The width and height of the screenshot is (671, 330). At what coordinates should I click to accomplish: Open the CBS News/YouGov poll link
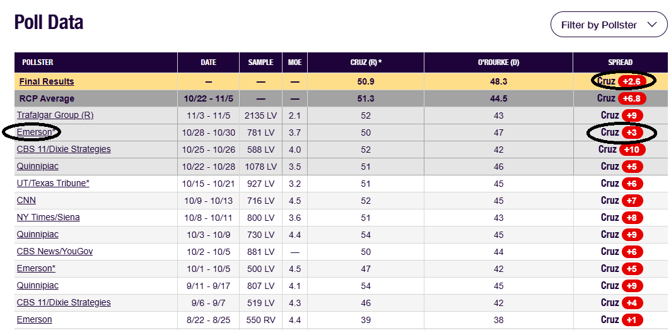(55, 251)
